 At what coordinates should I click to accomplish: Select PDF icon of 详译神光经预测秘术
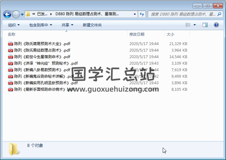11,63
